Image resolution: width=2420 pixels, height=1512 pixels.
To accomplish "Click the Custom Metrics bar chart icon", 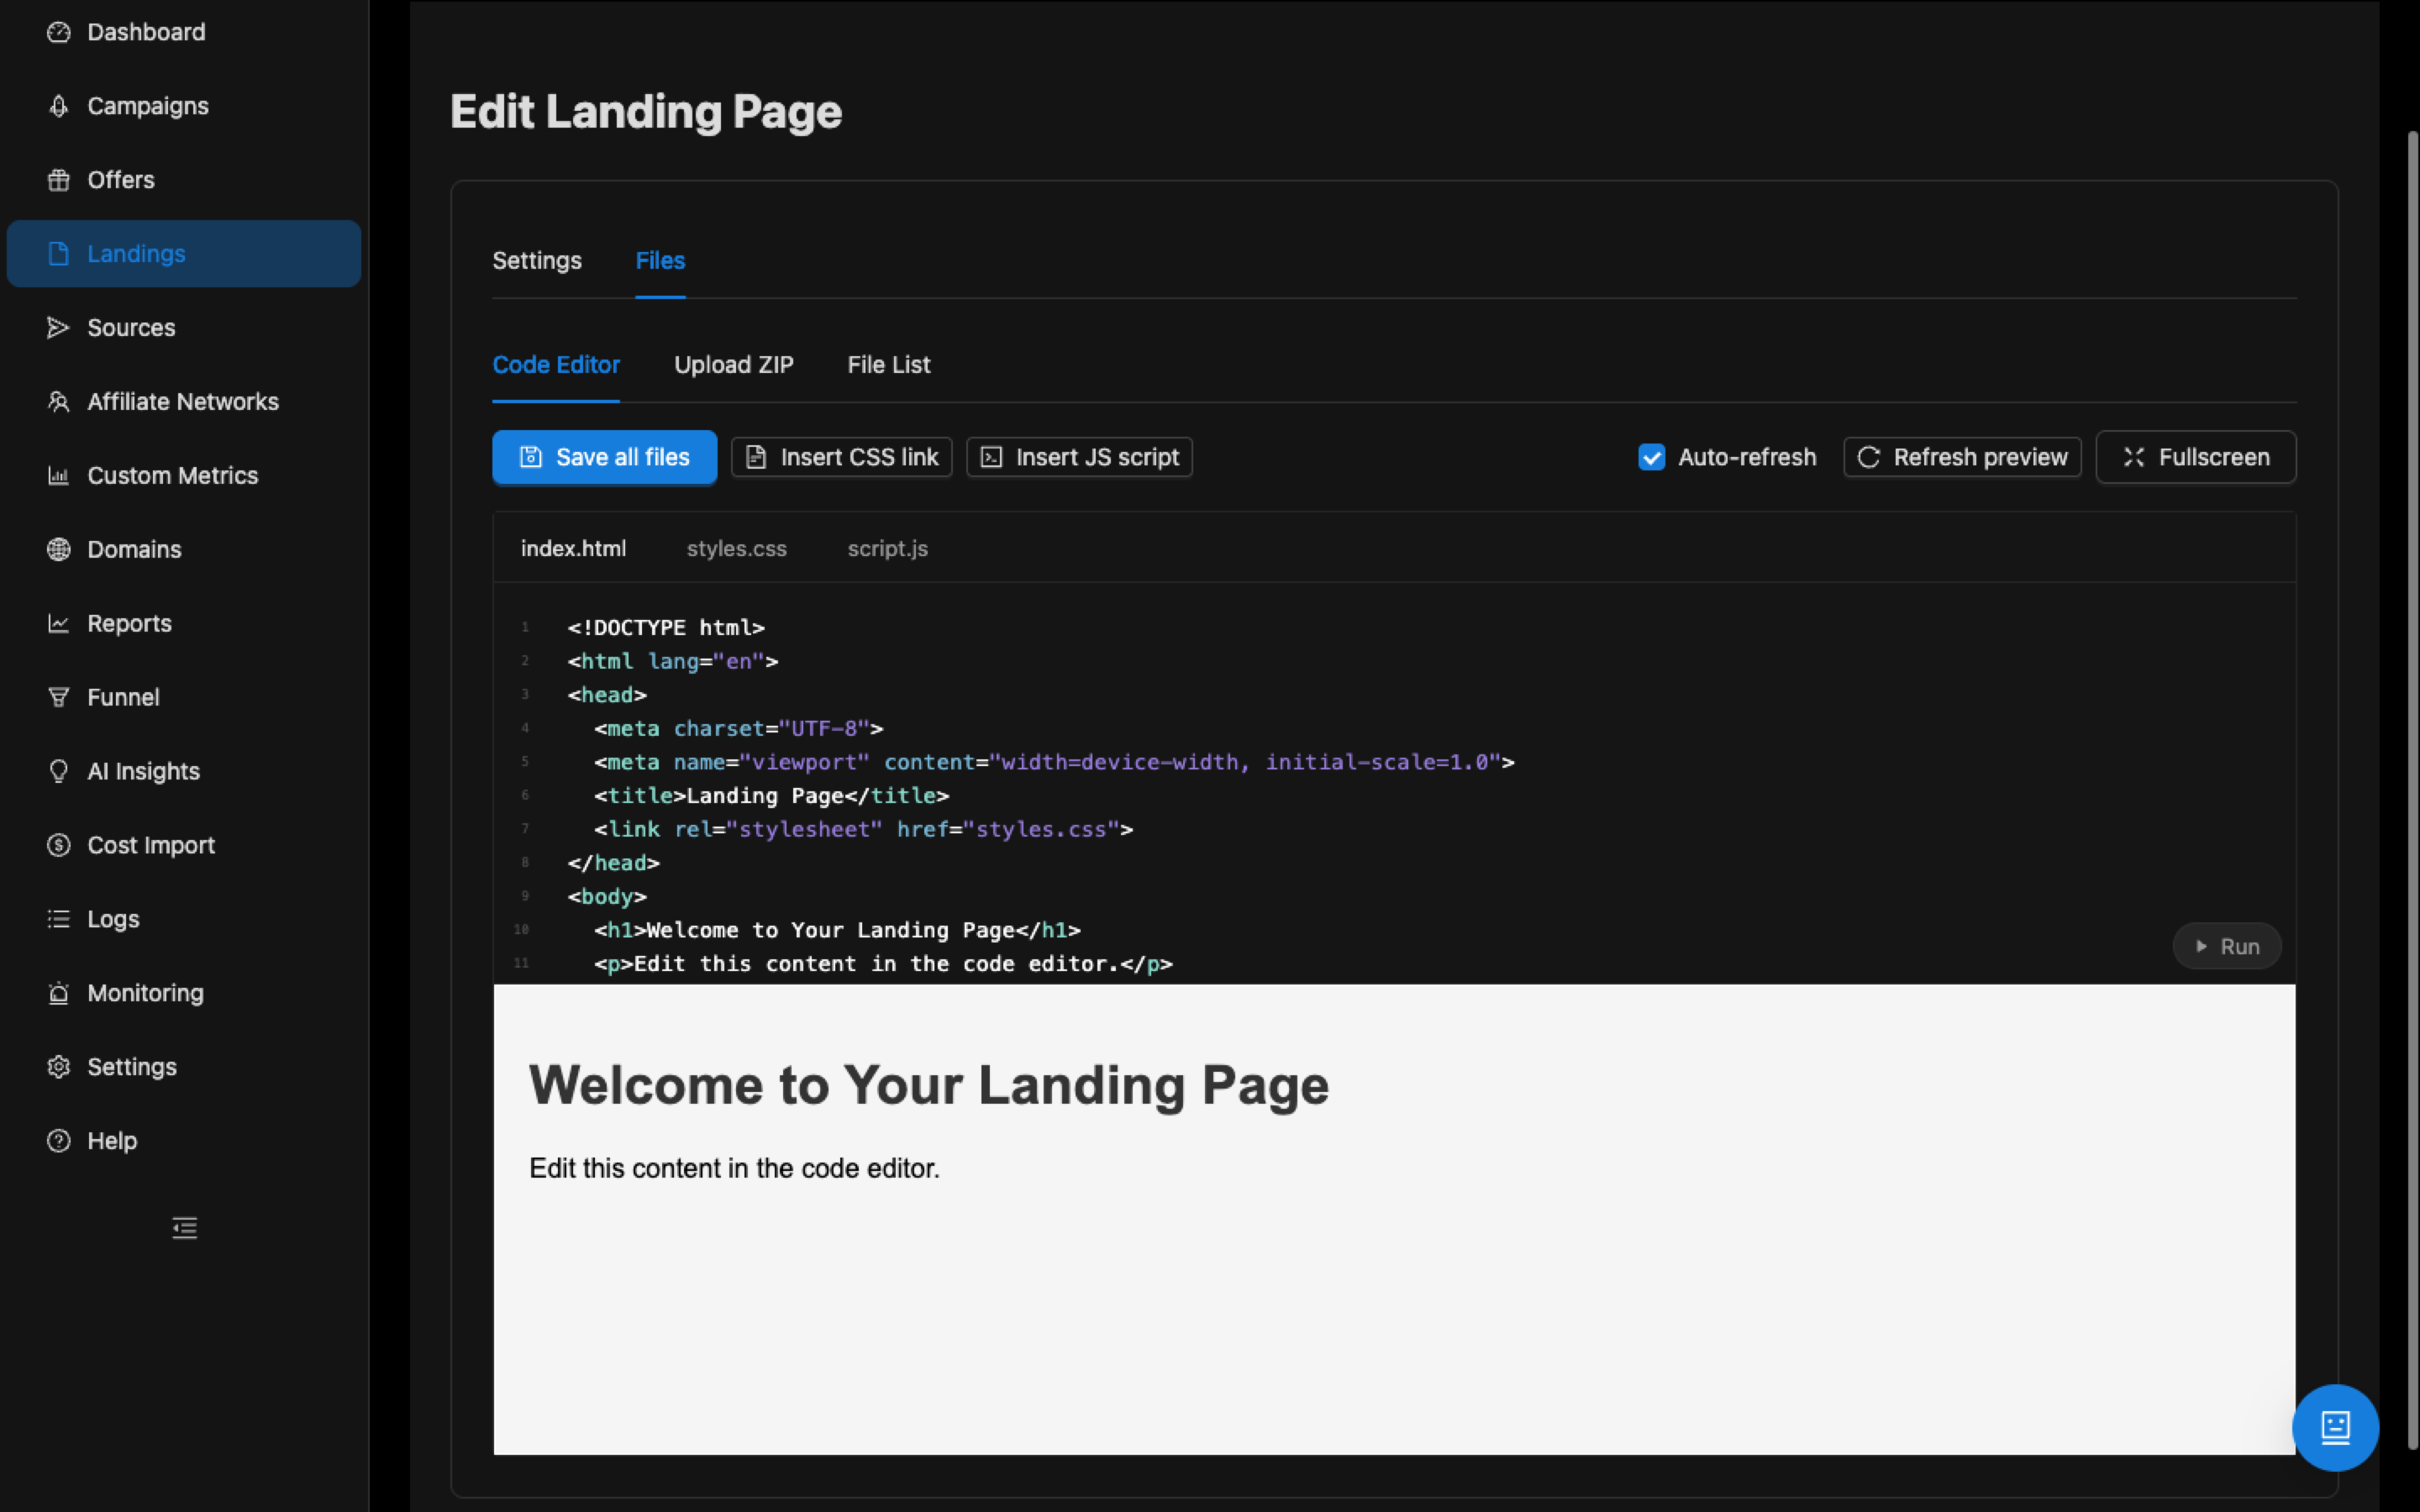I will click(59, 476).
